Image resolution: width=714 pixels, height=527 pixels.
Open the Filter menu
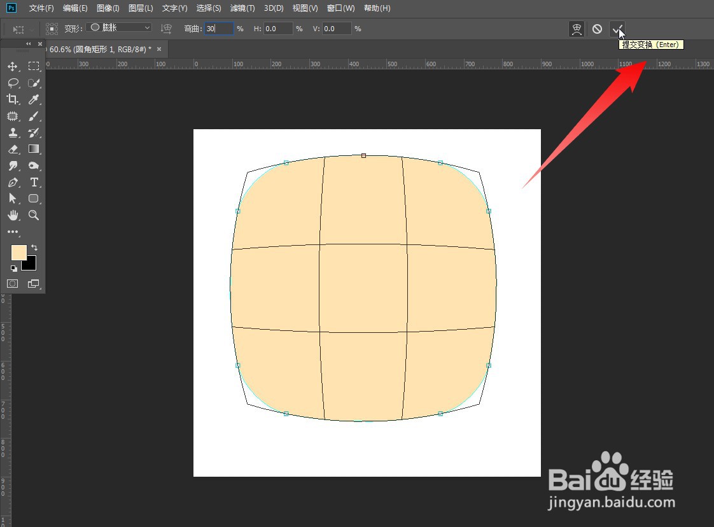tap(242, 8)
